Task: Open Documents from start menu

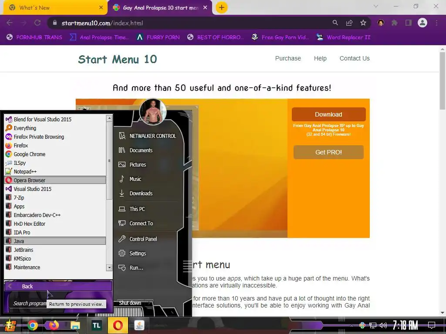Action: tap(136, 150)
